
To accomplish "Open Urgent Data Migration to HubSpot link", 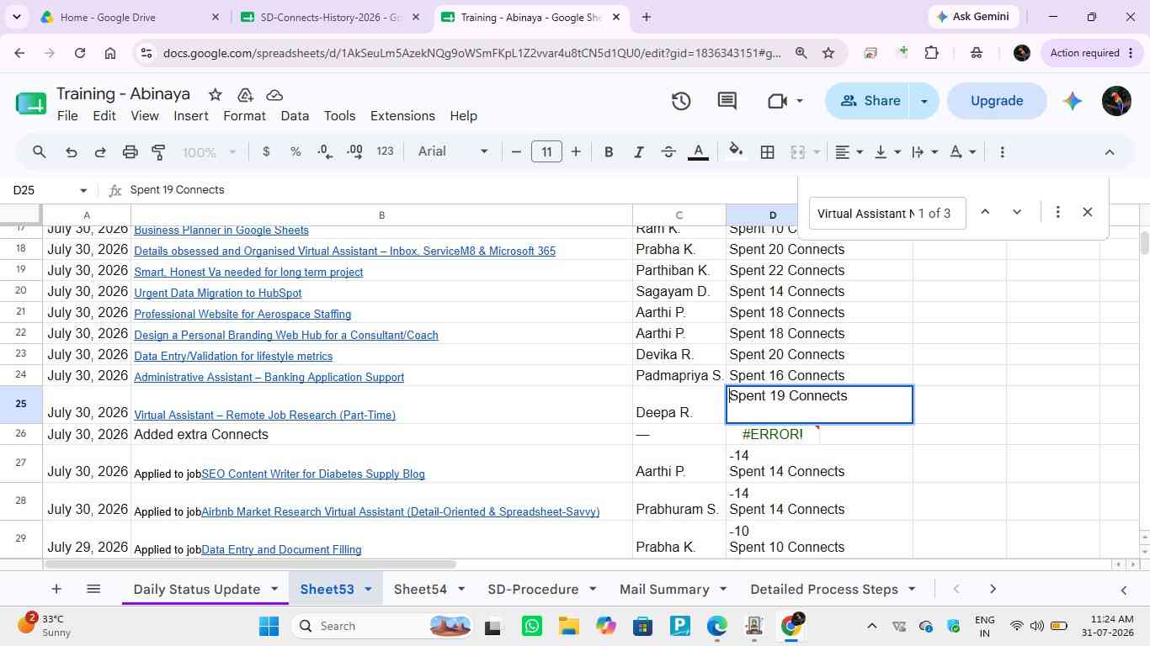I will [x=217, y=293].
